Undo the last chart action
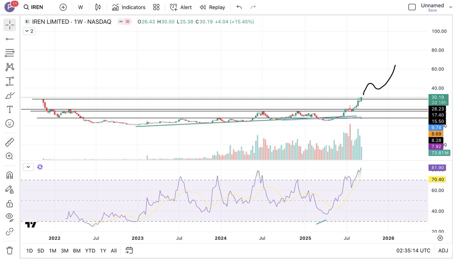 tap(239, 7)
